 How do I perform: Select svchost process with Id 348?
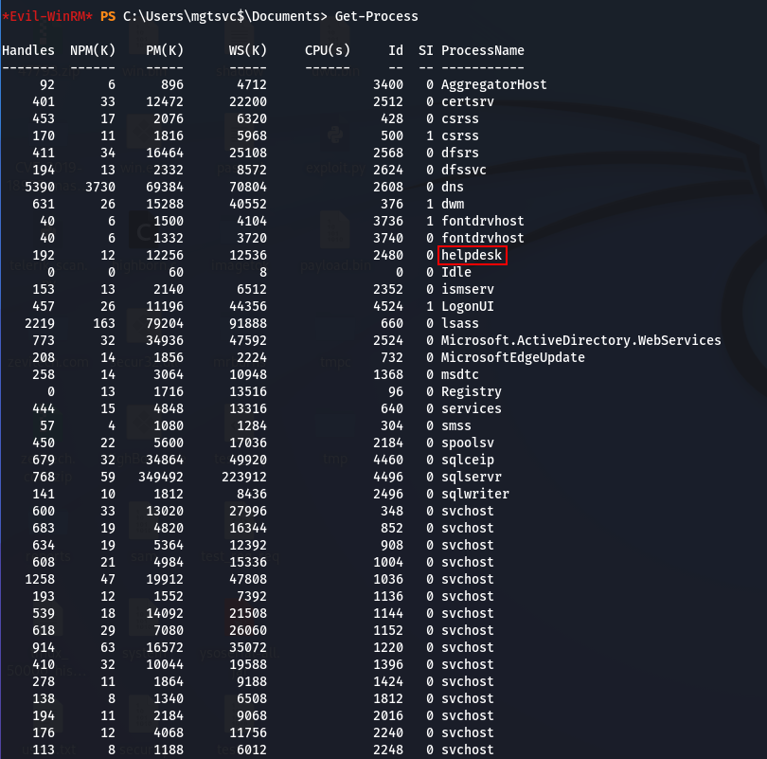(467, 511)
